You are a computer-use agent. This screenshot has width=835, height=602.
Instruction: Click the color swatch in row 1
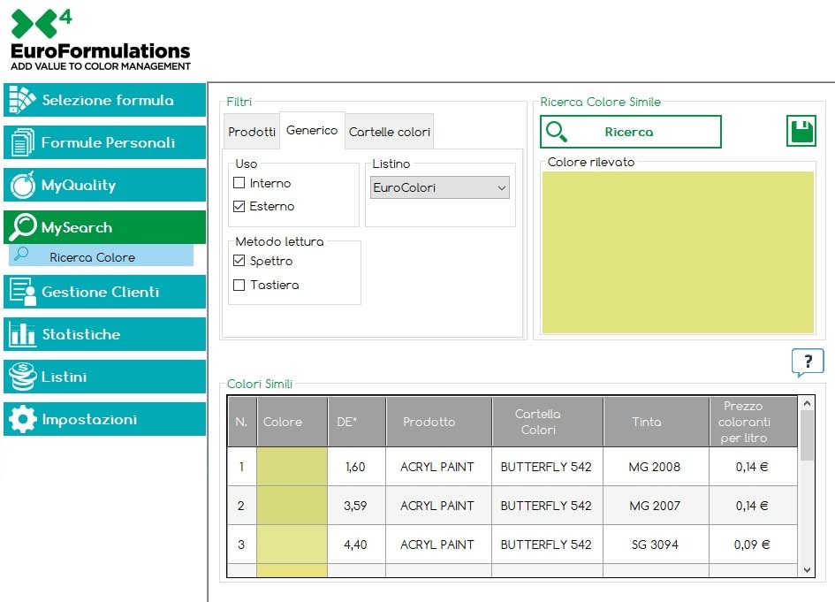point(292,467)
